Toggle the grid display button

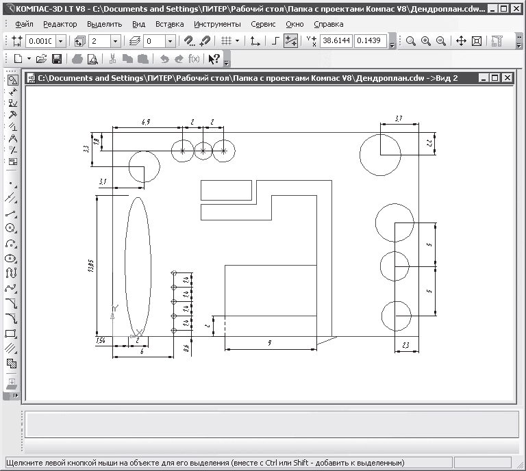click(x=226, y=41)
